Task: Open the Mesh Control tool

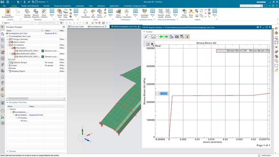Action: tap(99, 14)
